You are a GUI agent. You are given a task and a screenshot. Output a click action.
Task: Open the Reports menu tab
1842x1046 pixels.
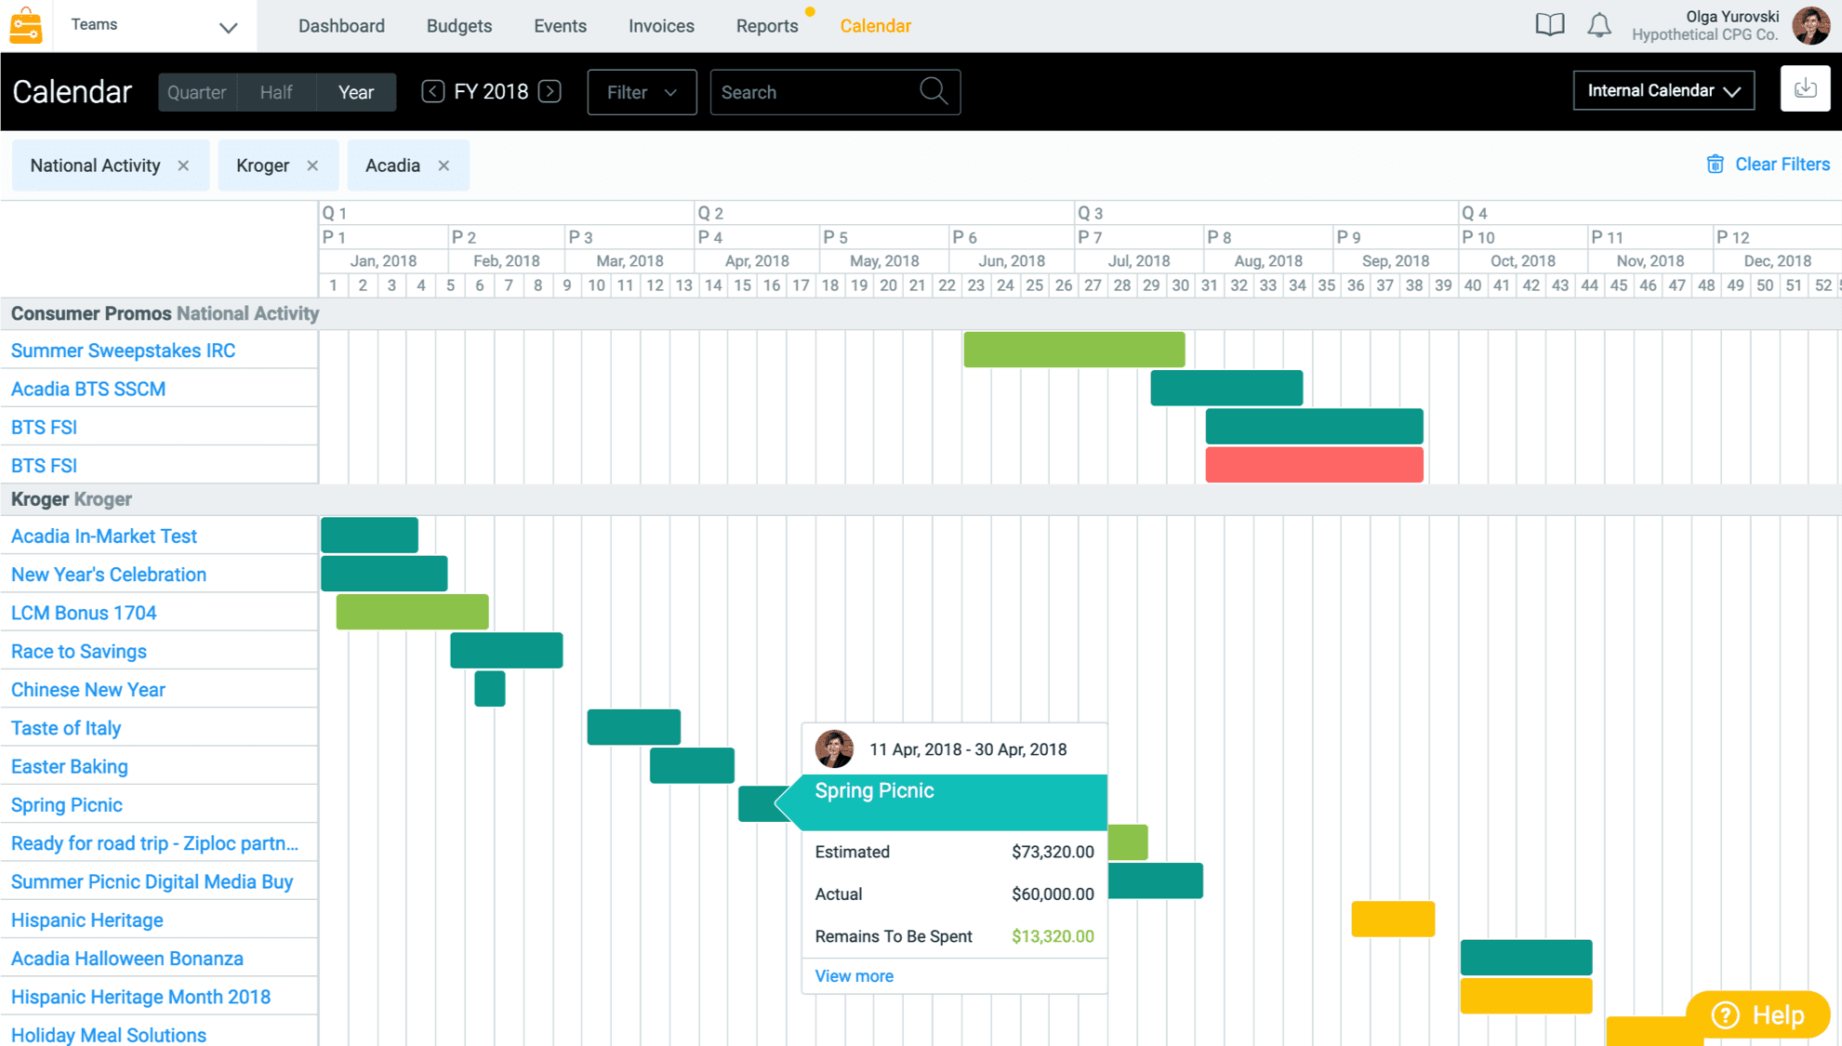tap(766, 26)
